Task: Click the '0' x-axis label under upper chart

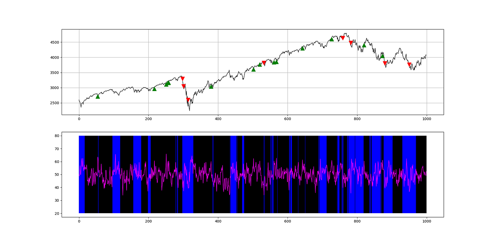Action: (x=79, y=119)
